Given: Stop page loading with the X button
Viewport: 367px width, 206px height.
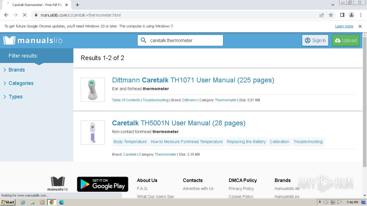Looking at the screenshot, I should coord(25,15).
